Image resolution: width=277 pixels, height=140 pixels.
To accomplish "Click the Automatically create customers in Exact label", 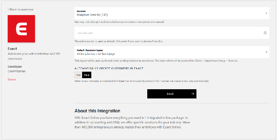I will 109,68.
